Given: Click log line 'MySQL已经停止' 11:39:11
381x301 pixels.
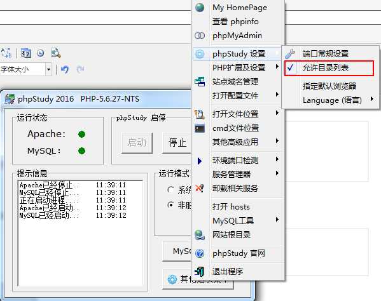Looking at the screenshot, I should (x=73, y=193).
